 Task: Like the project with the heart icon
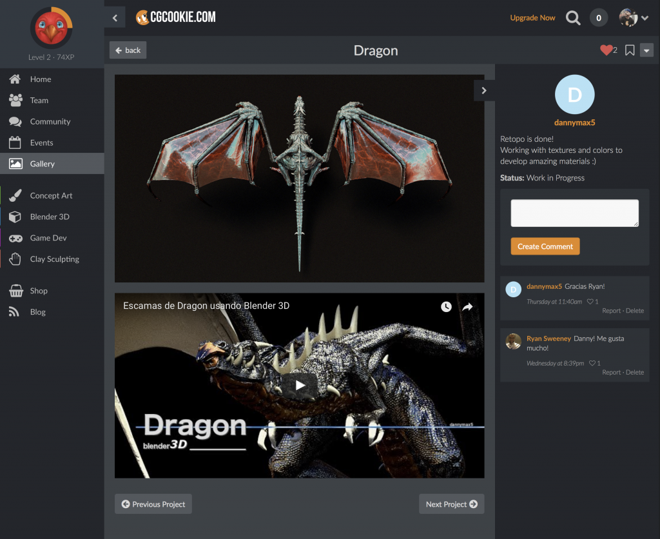(x=606, y=50)
